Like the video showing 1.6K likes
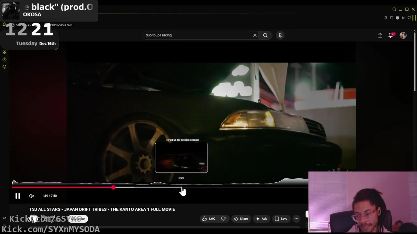 pos(208,219)
